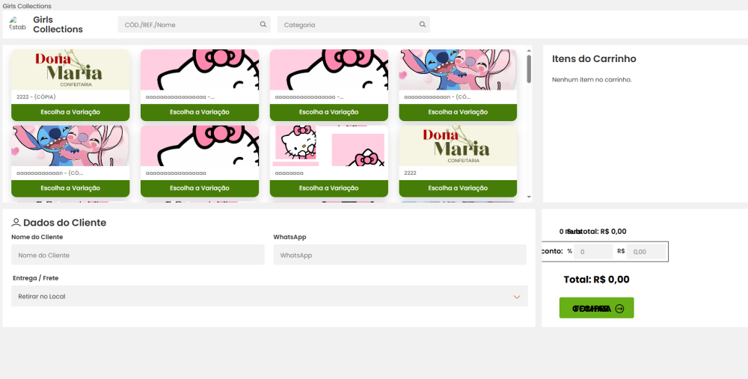This screenshot has width=748, height=379.
Task: Open the Entrega / Frete dropdown
Action: click(x=269, y=297)
